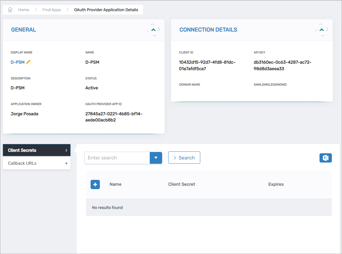Edit display name with pencil icon

28,62
